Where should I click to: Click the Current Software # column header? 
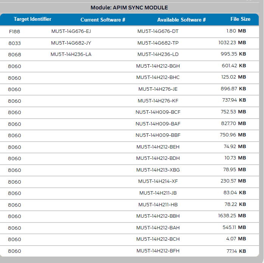click(103, 20)
